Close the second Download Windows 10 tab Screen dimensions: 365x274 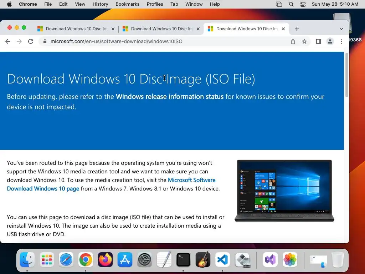click(x=198, y=29)
